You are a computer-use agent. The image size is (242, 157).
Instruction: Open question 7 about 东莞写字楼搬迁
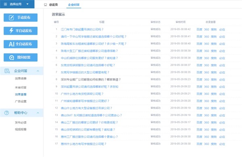pos(85,72)
